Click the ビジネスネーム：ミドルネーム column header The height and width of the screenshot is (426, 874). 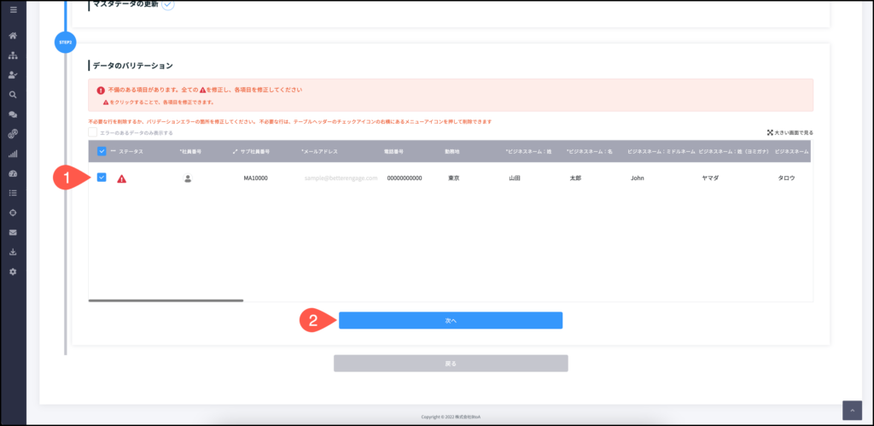coord(661,152)
